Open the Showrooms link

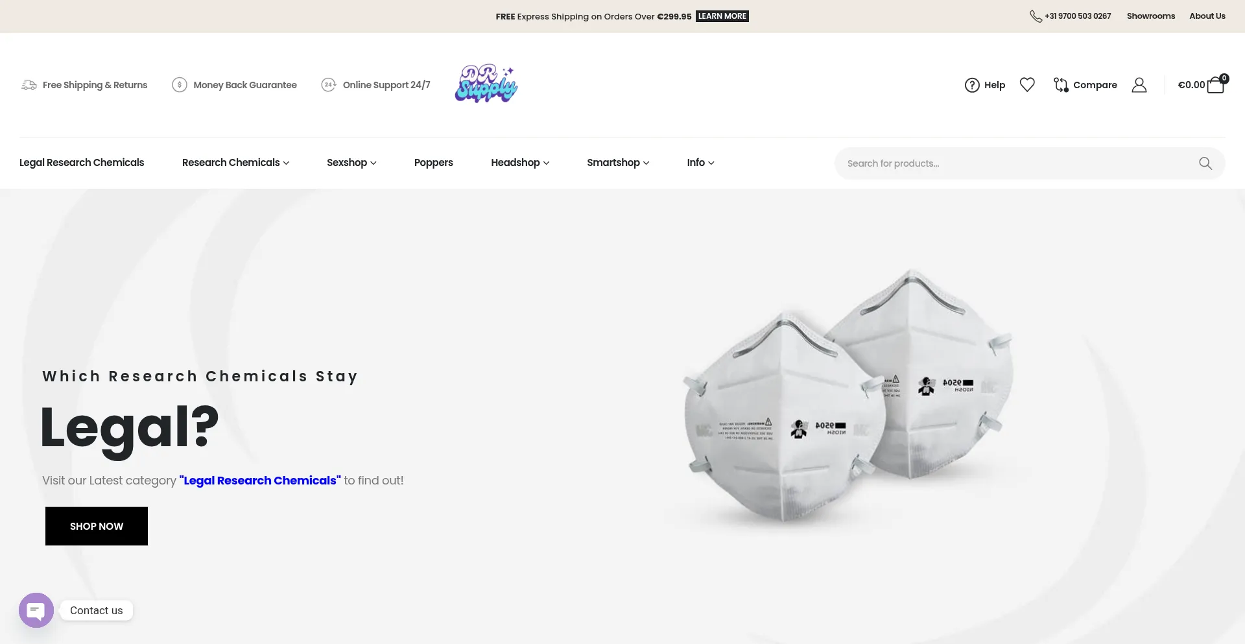1151,16
